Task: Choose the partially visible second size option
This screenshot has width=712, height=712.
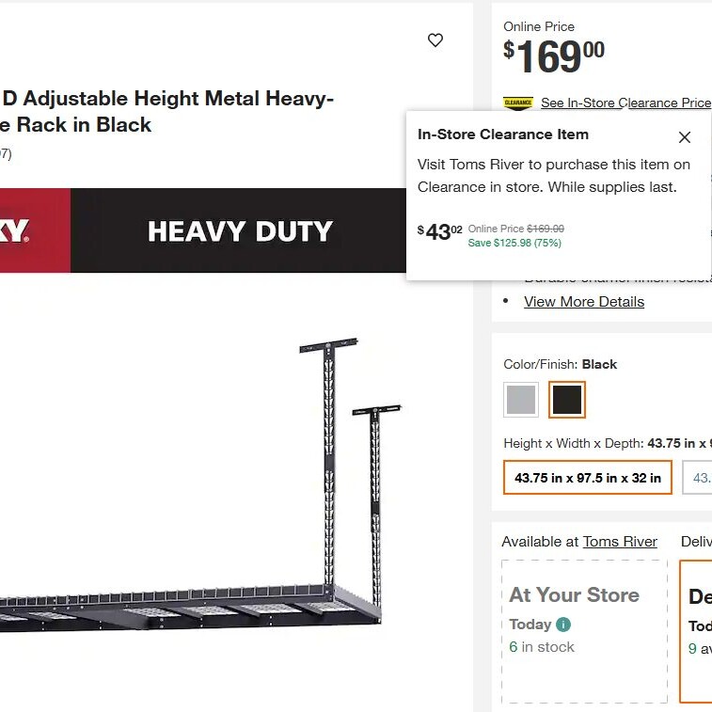Action: (x=700, y=478)
